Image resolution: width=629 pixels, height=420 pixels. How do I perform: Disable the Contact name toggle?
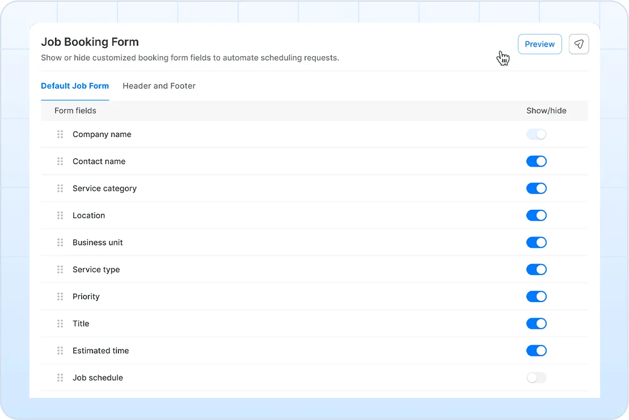point(537,161)
